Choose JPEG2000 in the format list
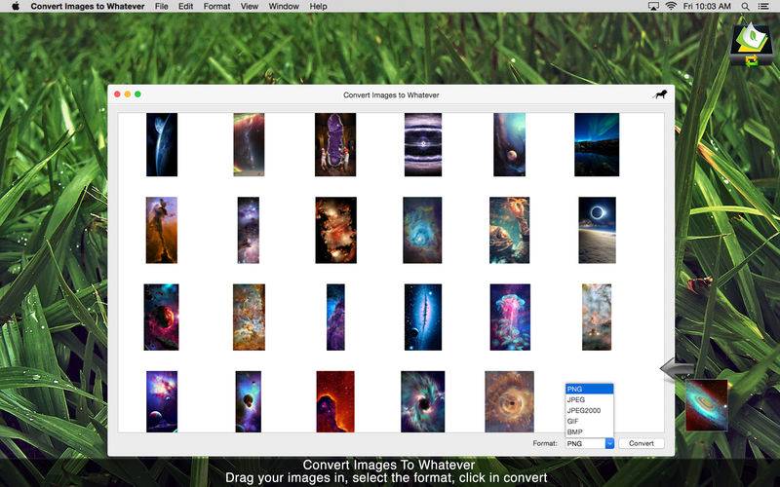 (590, 410)
